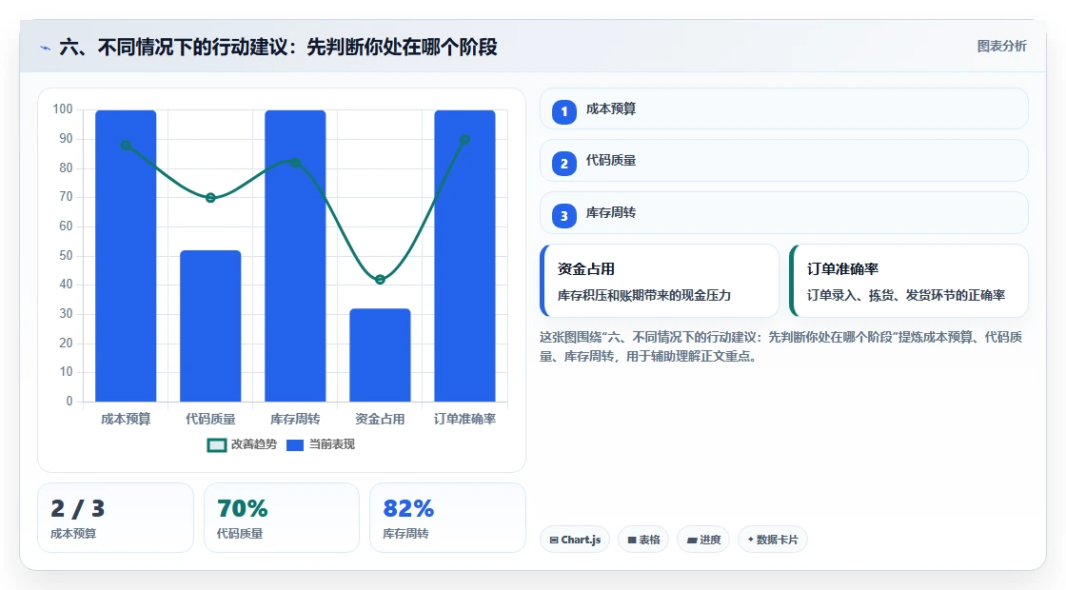The image size is (1066, 590).
Task: Select the 数据卡片 tag chip
Action: (772, 540)
